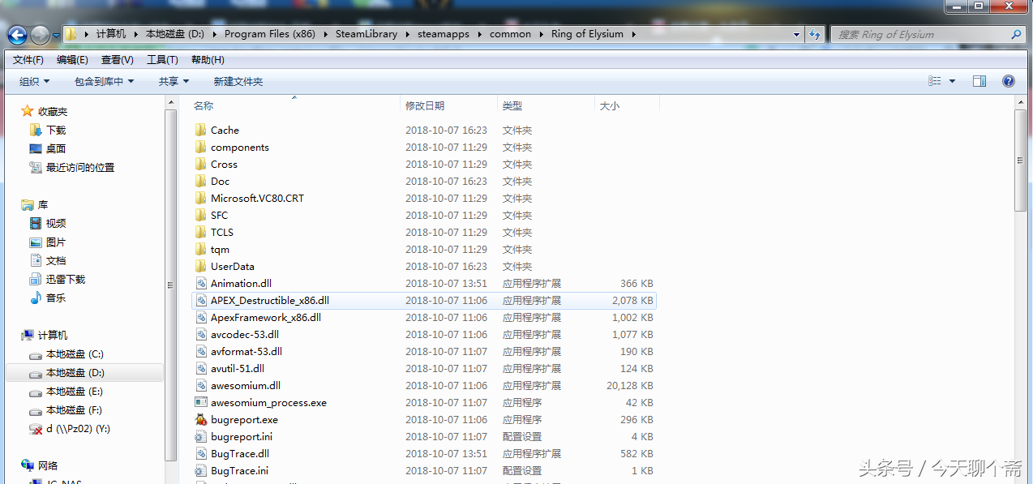
Task: Open Windows Explorer help via question mark icon
Action: tap(1008, 80)
